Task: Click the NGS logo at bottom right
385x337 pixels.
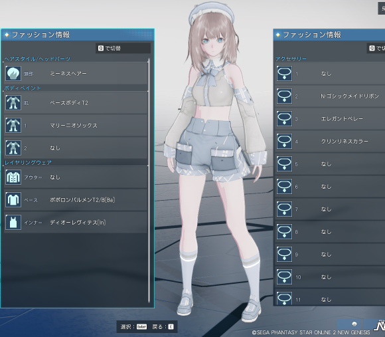Action: click(379, 326)
